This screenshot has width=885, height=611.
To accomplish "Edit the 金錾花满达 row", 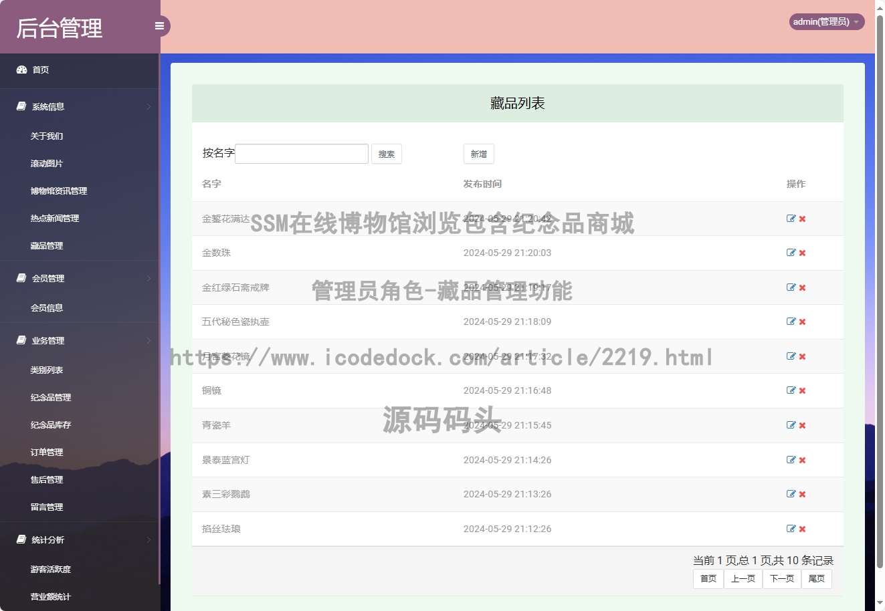I will tap(791, 219).
